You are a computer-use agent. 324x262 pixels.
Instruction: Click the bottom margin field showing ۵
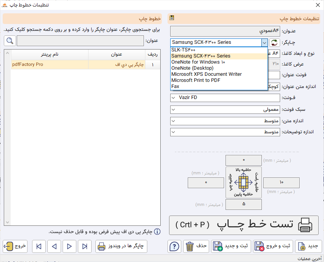243,204
